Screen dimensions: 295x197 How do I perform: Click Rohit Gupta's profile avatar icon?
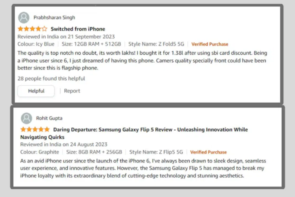pos(26,118)
